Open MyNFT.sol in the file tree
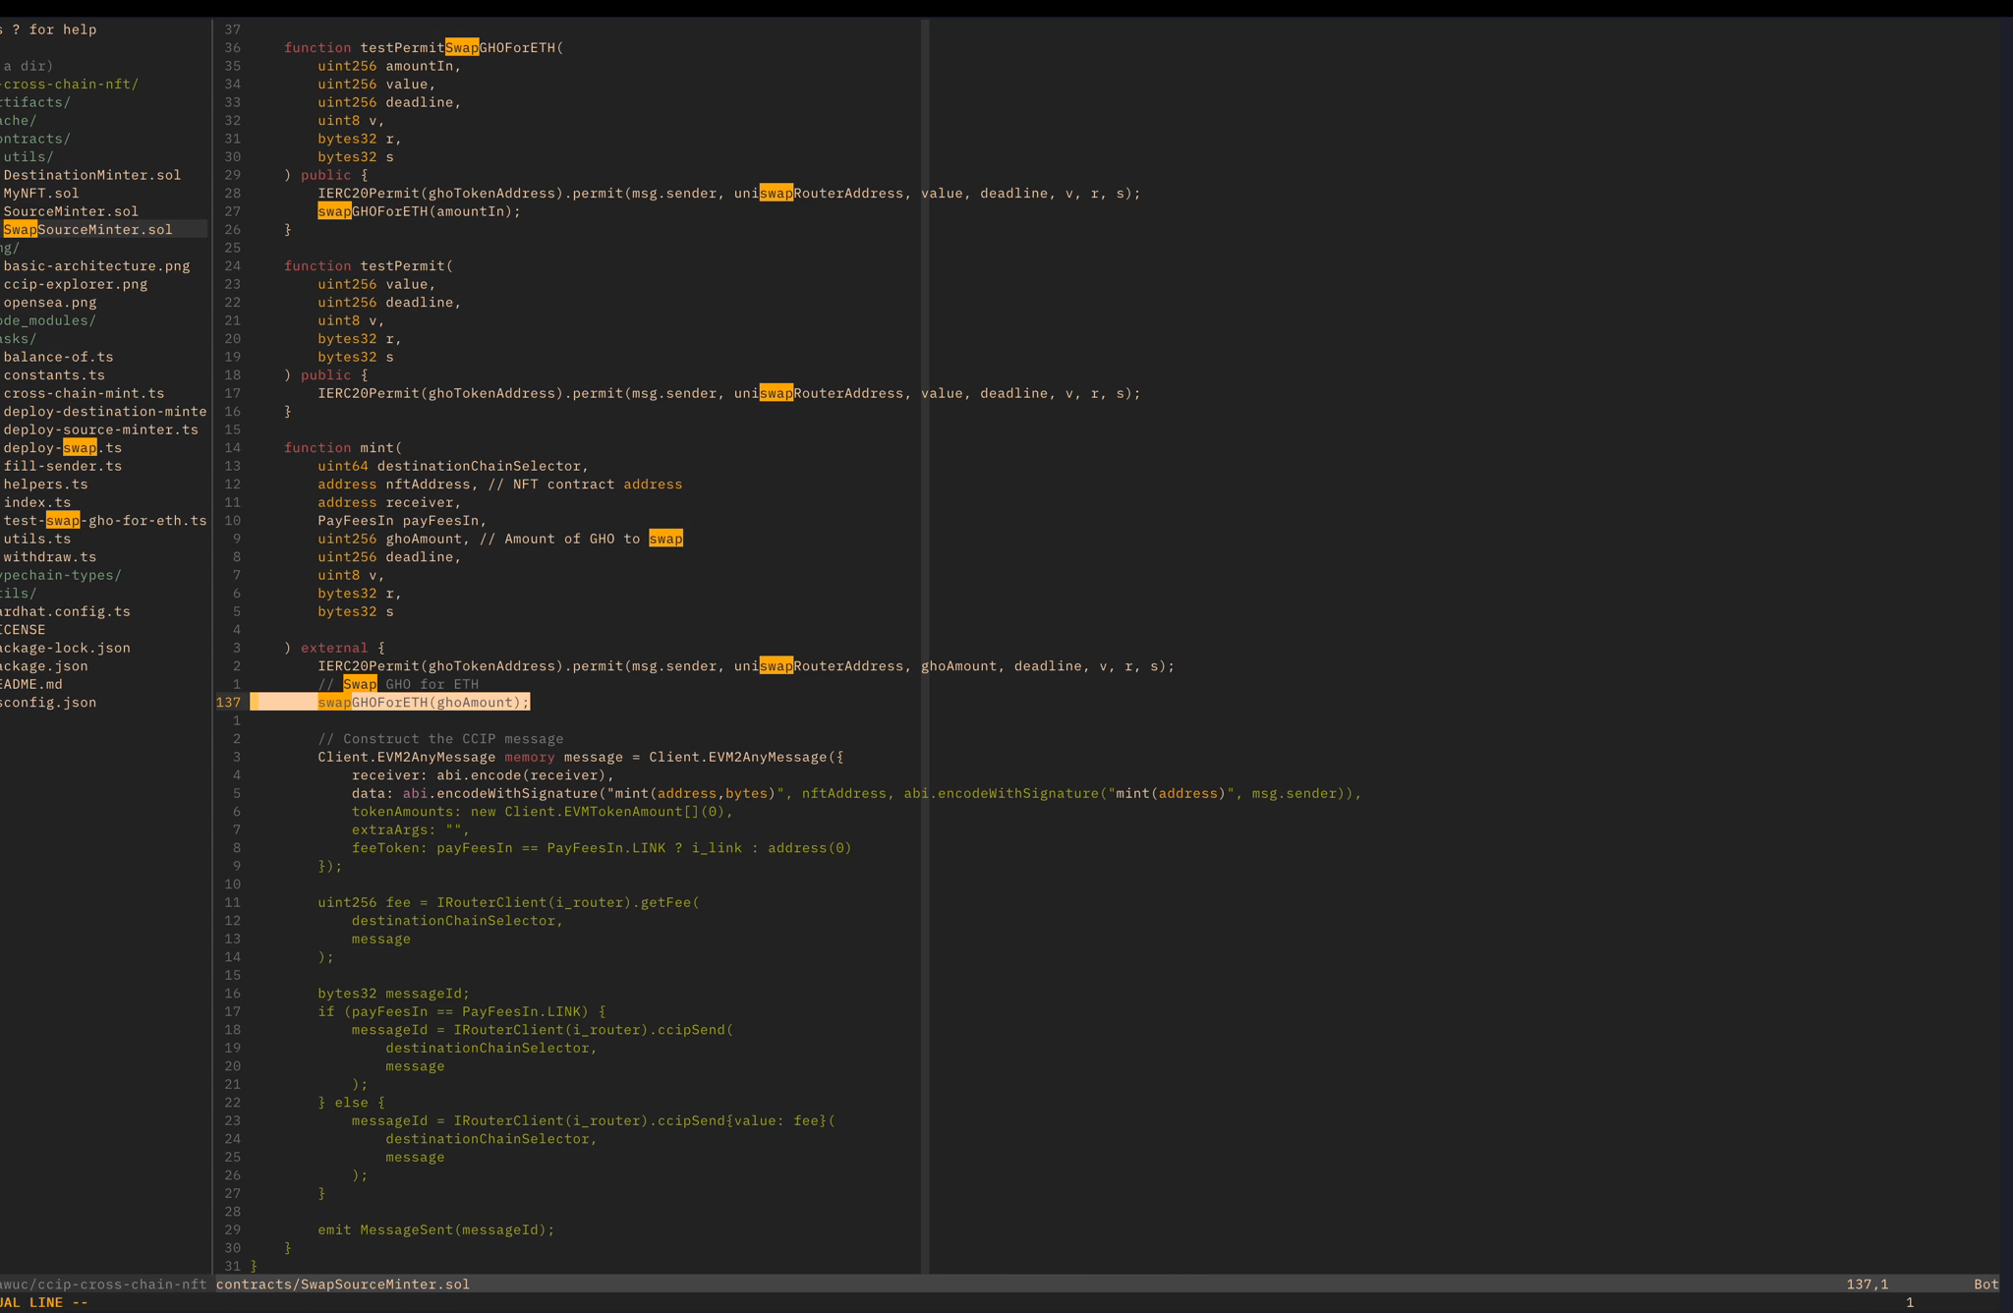 (41, 194)
